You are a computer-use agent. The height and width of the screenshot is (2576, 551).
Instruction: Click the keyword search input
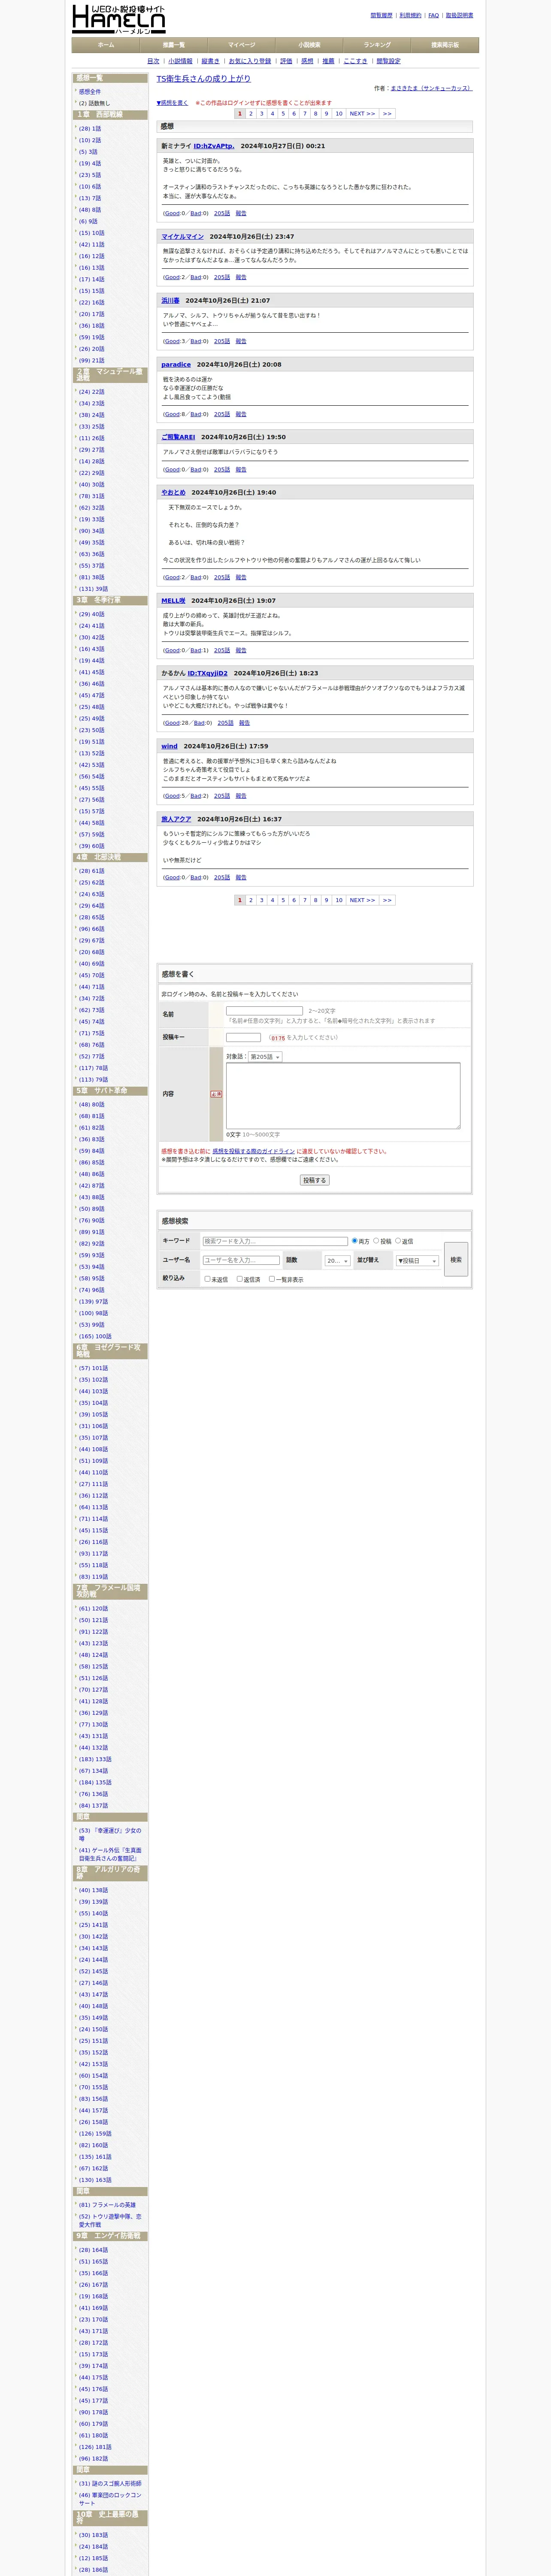(275, 1241)
